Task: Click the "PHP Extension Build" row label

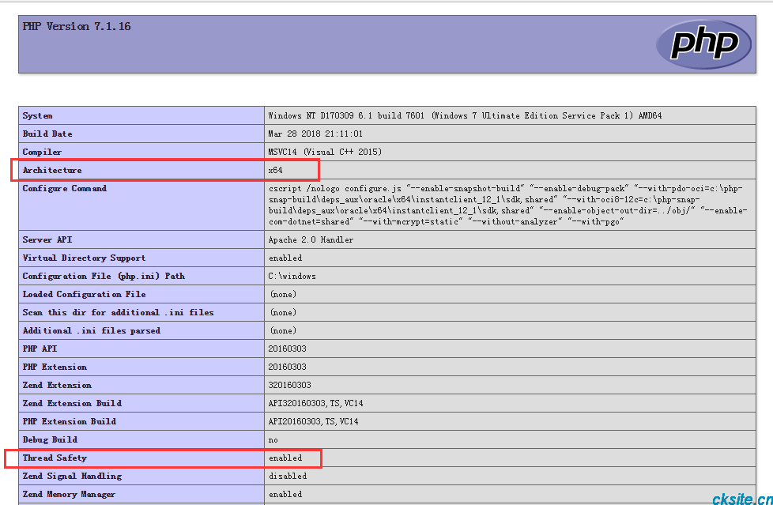Action: (70, 422)
